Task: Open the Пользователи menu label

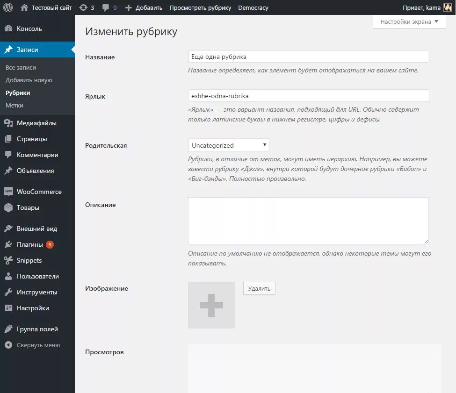Action: 38,276
